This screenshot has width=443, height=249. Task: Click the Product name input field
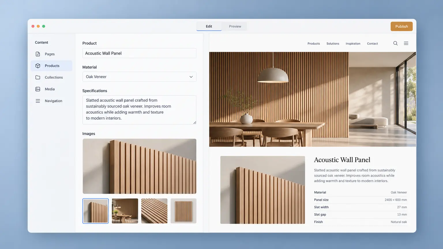[139, 53]
